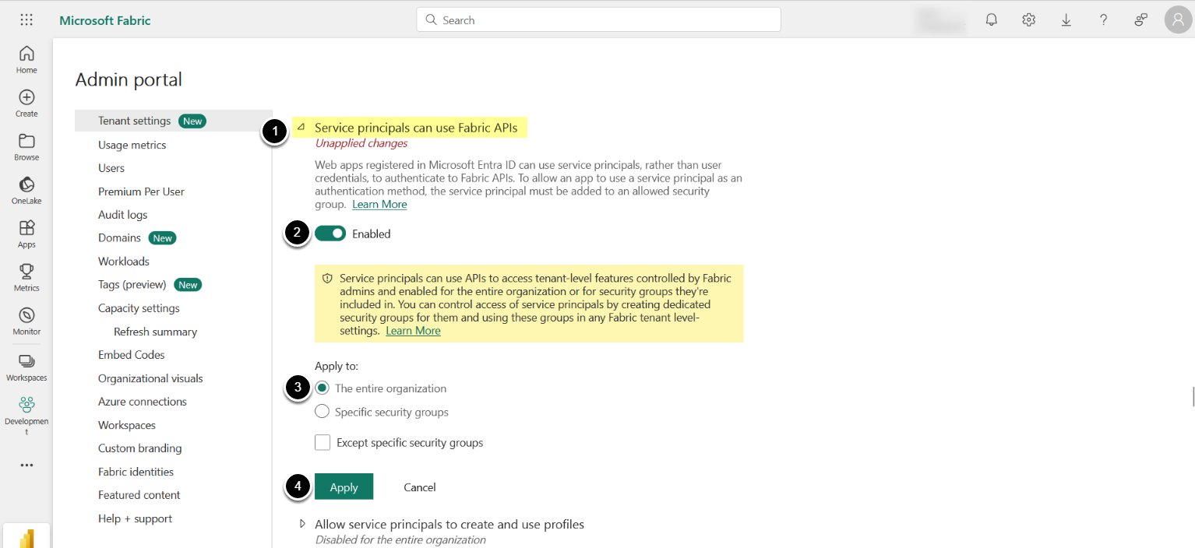Viewport: 1195px width, 548px height.
Task: Open the Monitor sidebar icon
Action: 26,315
